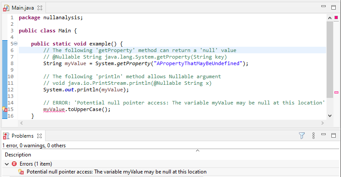The width and height of the screenshot is (341, 177).
Task: Close the Problems view tab
Action: click(39, 136)
